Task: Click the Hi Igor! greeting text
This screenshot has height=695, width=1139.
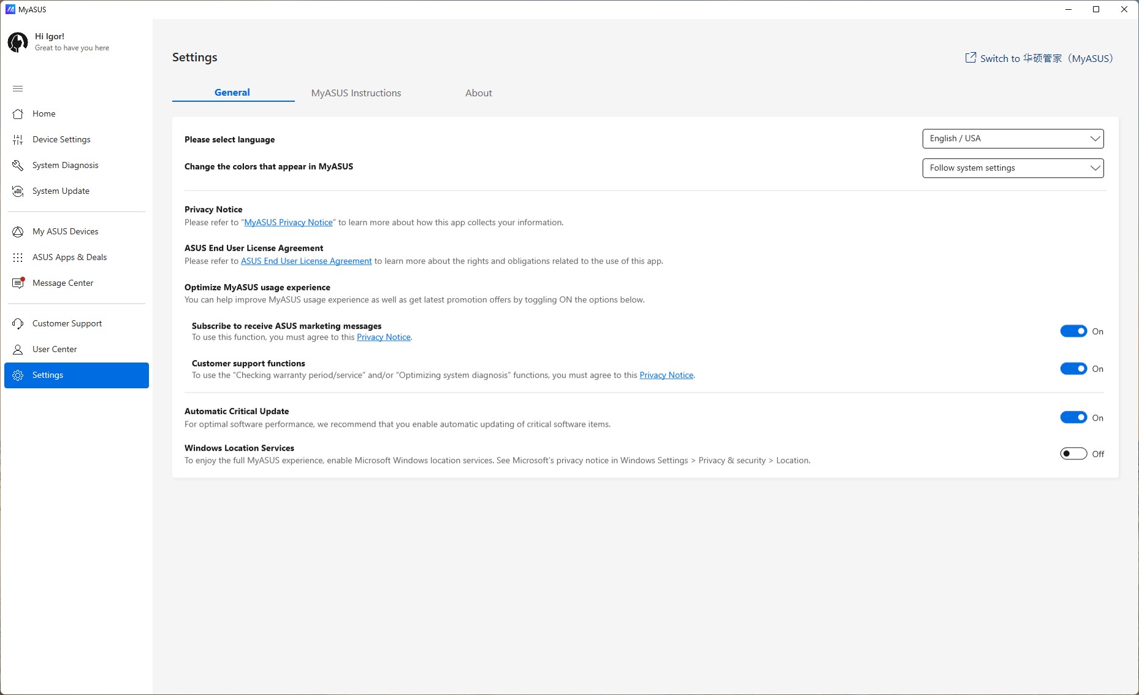Action: (50, 36)
